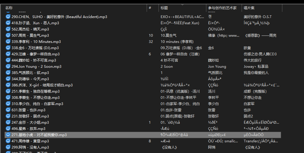Select file 299.阿悄 - 没有人.mp3
Viewport: 304px width, 153px height.
click(x=30, y=147)
